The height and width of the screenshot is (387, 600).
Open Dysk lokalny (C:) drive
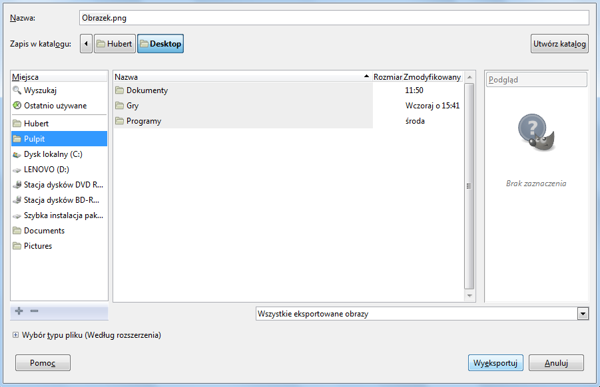point(53,154)
